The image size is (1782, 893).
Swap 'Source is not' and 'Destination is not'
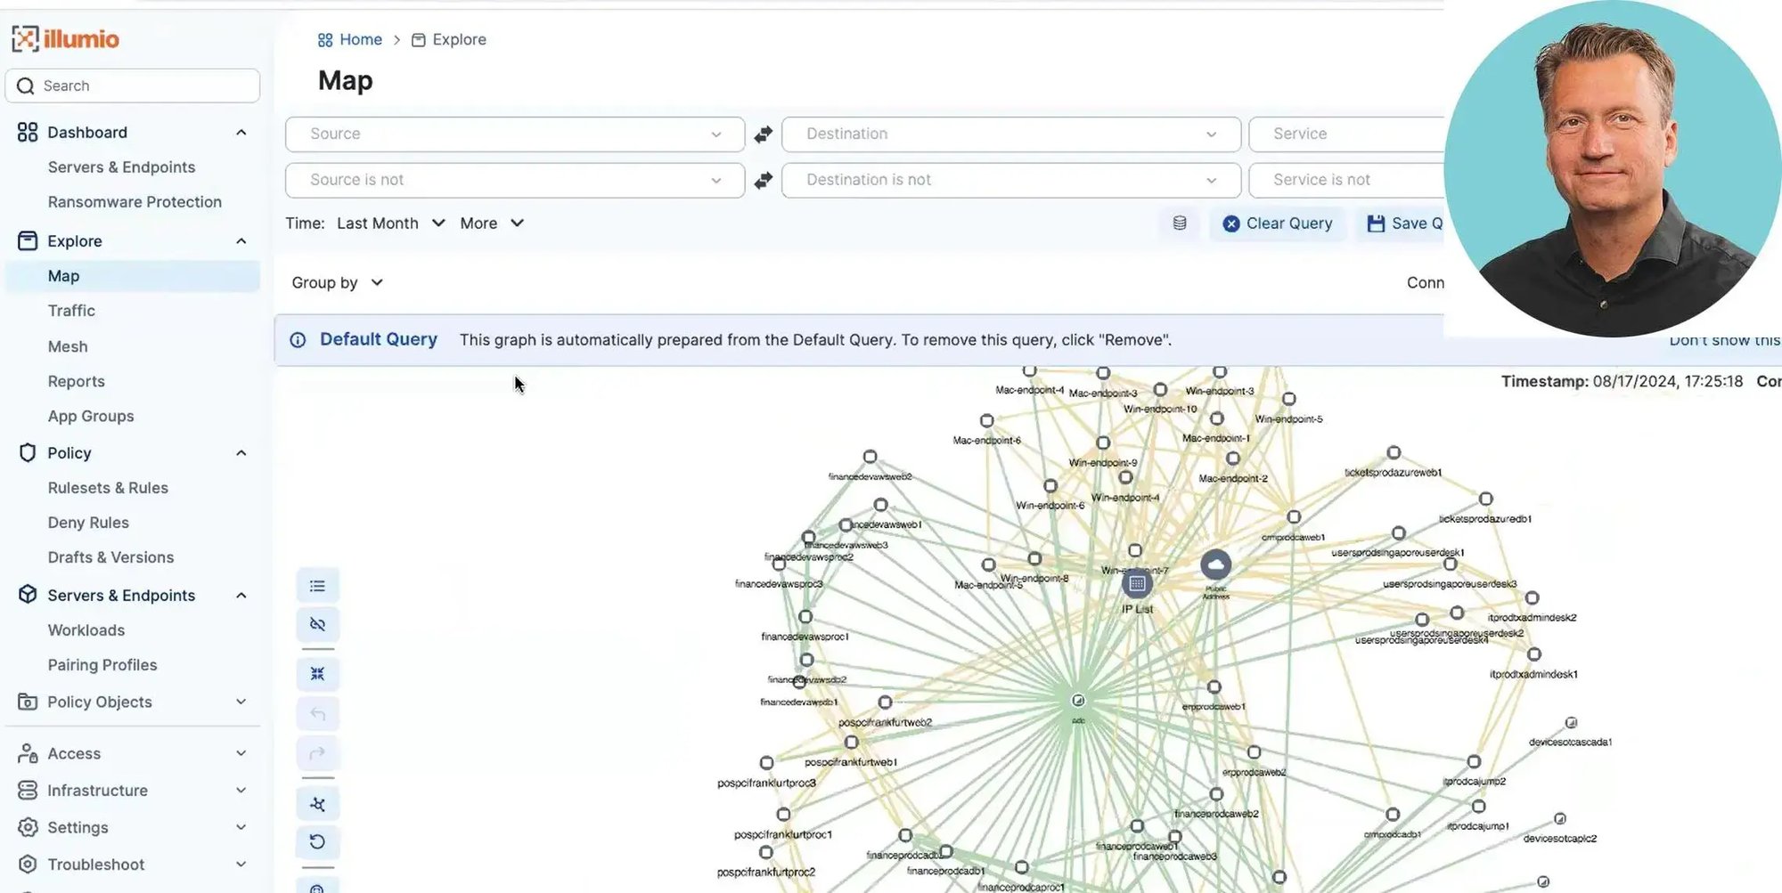[x=764, y=181]
